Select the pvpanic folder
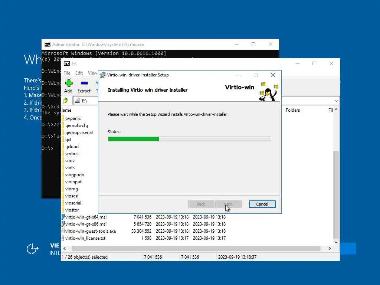Screen dimensions: 380x285 point(73,118)
